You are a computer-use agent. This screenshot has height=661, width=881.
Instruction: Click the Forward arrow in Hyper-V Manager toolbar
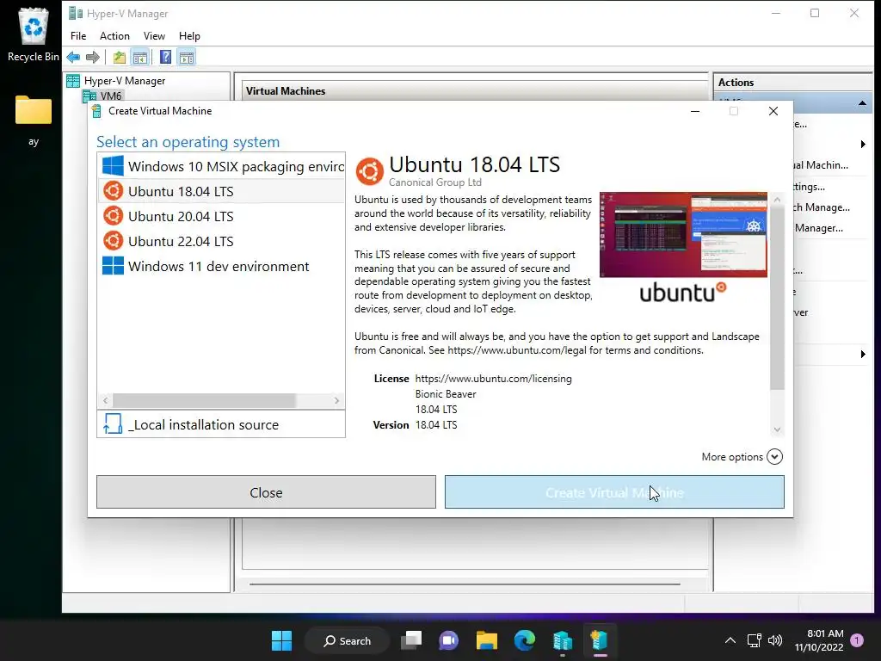click(x=93, y=57)
